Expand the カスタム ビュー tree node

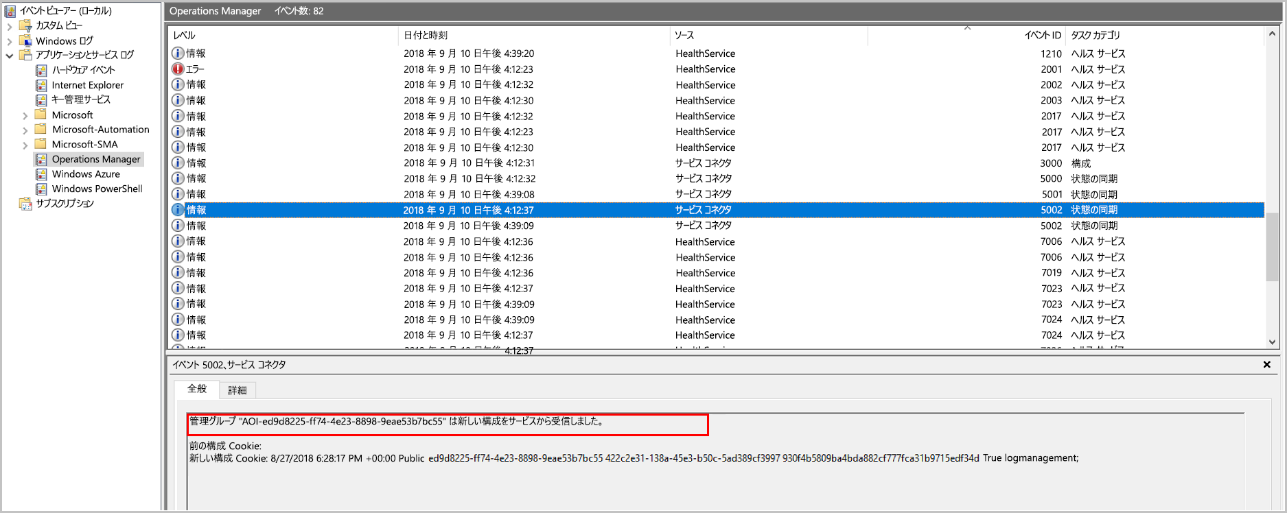(x=10, y=26)
